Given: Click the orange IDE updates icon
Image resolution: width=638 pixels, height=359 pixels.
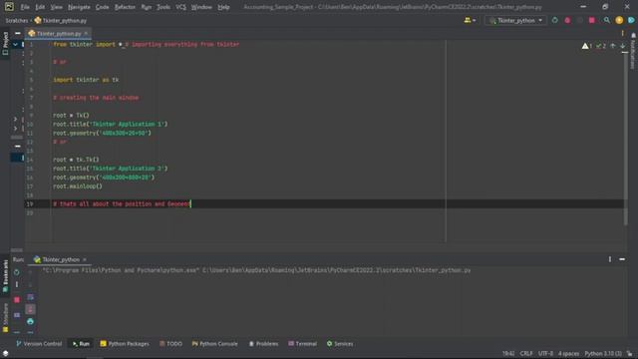Looking at the screenshot, I should [x=619, y=20].
